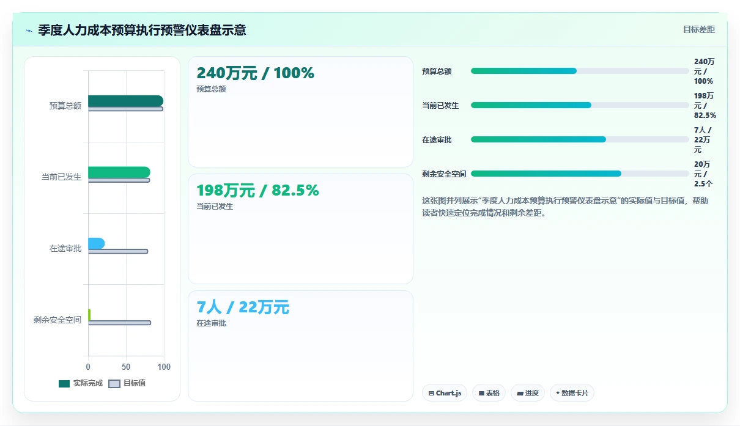The width and height of the screenshot is (740, 426).
Task: Select the 表格 tag chip
Action: point(489,393)
